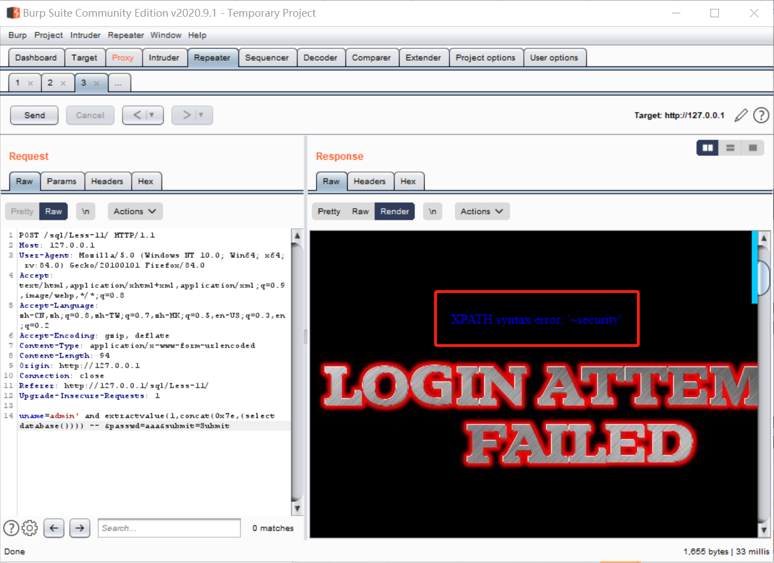Toggle newline display in response panel
Screen dimensions: 774x563
tap(432, 212)
